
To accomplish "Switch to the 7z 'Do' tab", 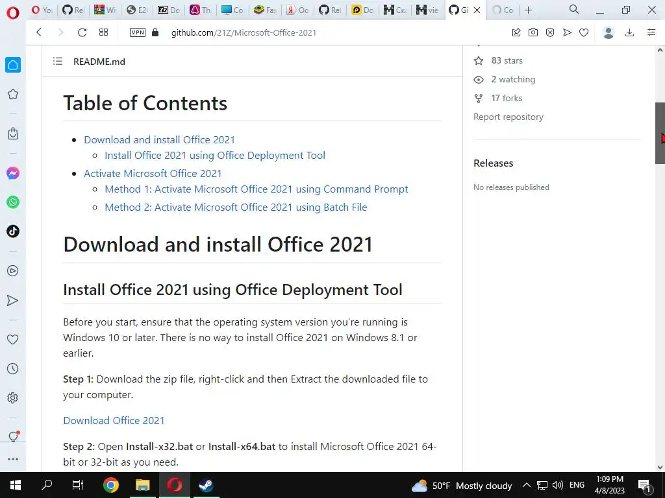I will point(169,10).
